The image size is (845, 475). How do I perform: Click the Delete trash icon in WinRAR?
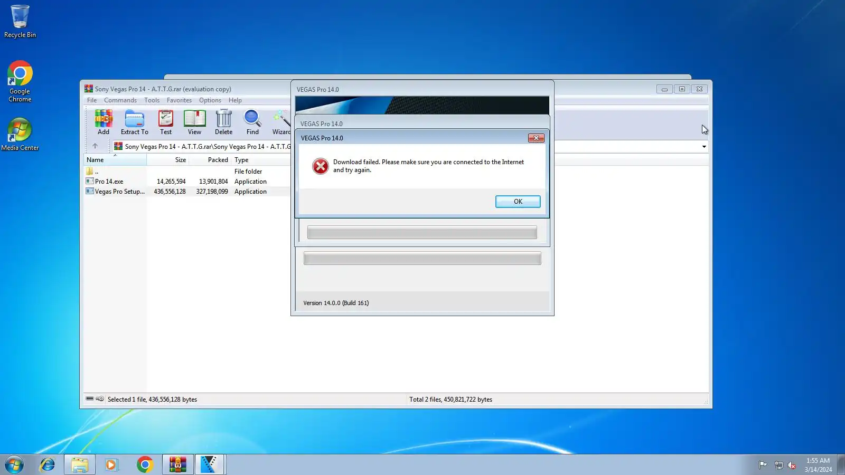tap(223, 122)
